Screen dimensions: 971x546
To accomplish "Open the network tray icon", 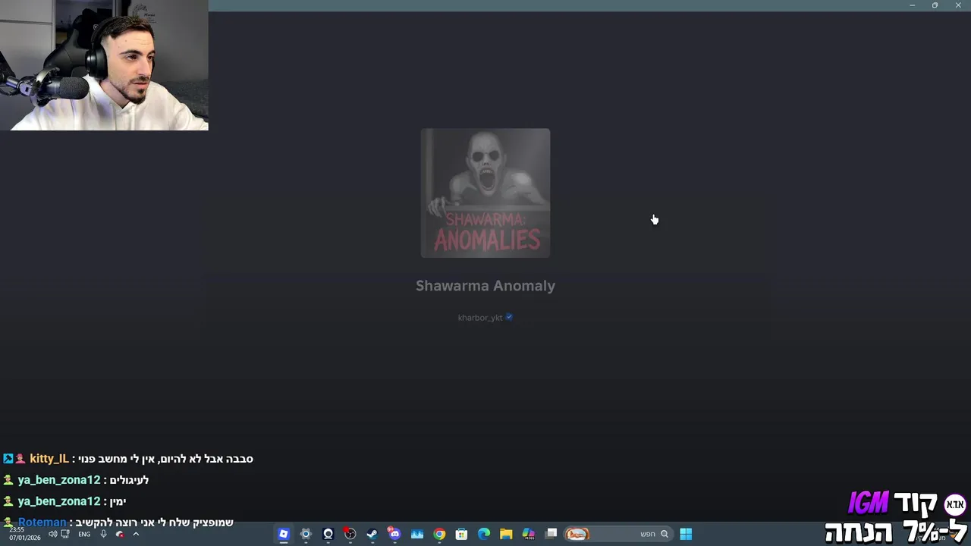I will click(x=65, y=534).
